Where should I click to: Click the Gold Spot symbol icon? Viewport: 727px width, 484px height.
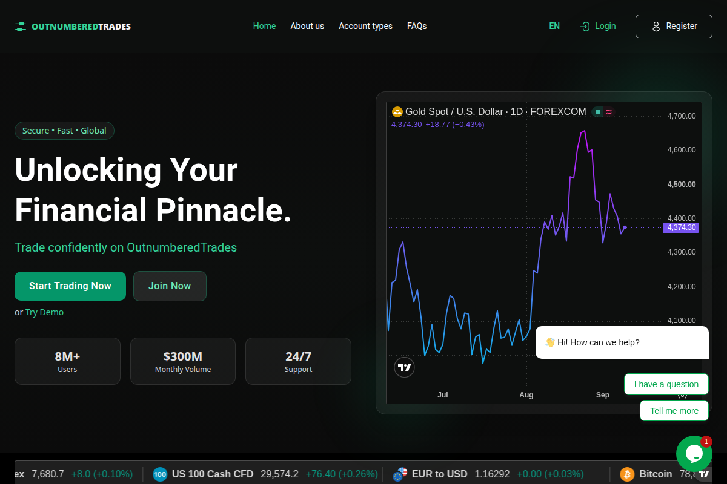397,112
